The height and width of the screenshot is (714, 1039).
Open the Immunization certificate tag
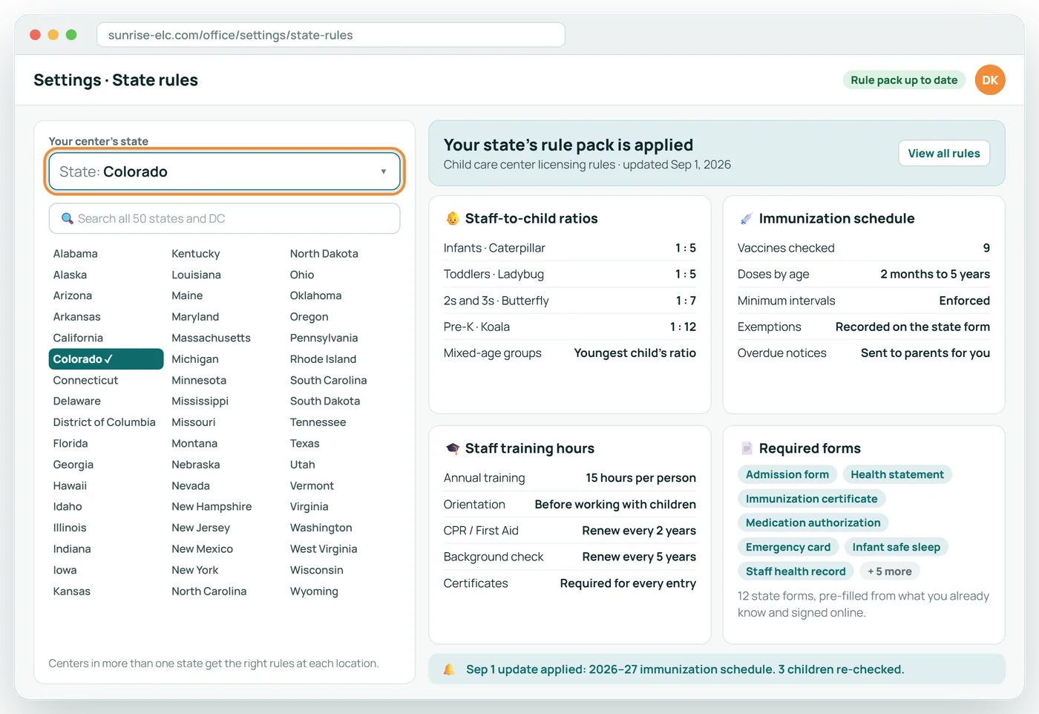811,499
